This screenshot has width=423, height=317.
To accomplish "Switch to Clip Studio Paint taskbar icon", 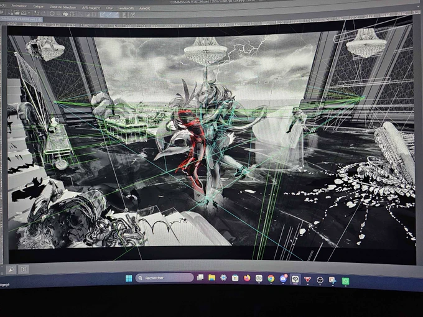I will pyautogui.click(x=295, y=279).
